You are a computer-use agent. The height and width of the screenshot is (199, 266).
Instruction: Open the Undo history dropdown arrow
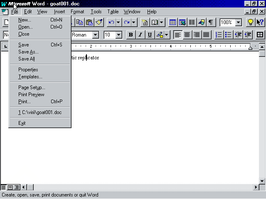[118, 22]
